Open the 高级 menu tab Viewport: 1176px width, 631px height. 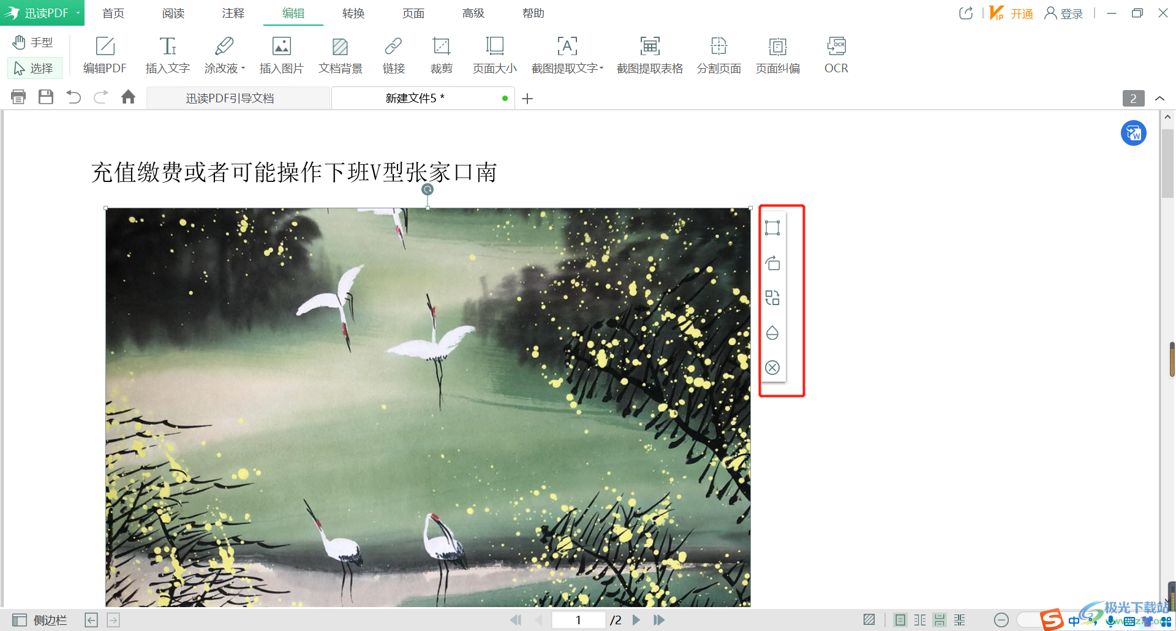[x=473, y=13]
